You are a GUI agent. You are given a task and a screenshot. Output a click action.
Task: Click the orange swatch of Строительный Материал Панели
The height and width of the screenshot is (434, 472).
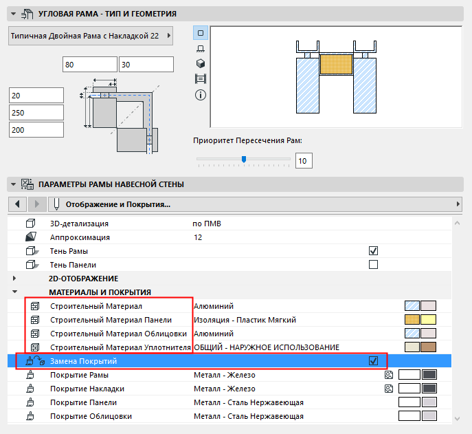(x=412, y=320)
